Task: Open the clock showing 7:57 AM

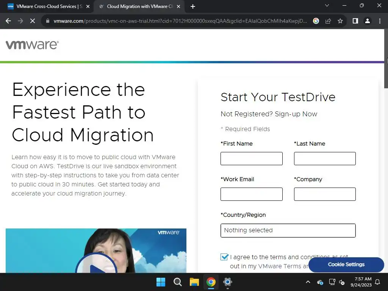Action: pos(361,282)
